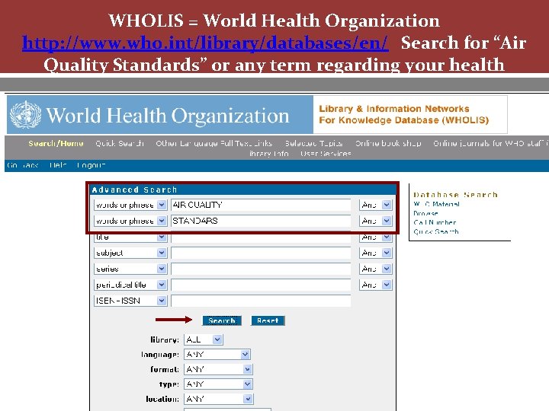Expand the format ANY dropdown

click(218, 369)
